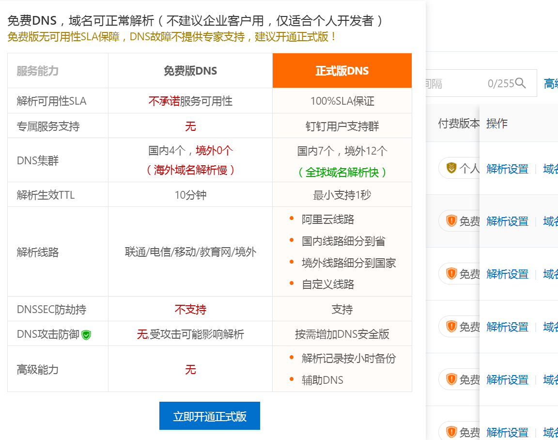Click the 操作 column header
558x440 pixels.
click(497, 124)
